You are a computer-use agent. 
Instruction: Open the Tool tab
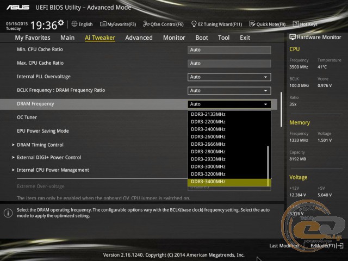223,38
